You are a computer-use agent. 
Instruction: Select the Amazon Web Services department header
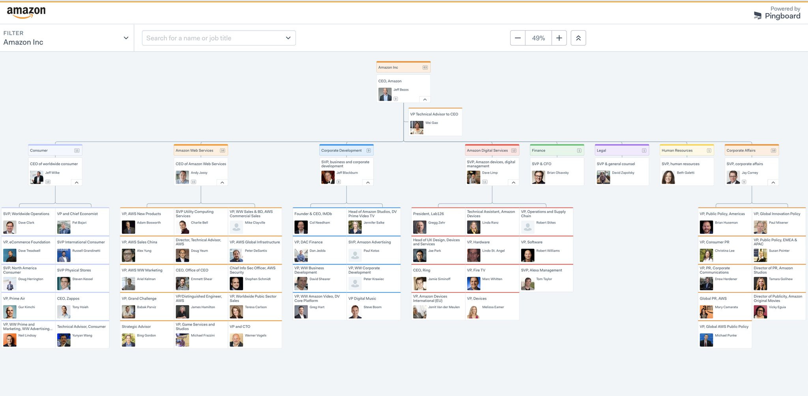[x=201, y=150]
